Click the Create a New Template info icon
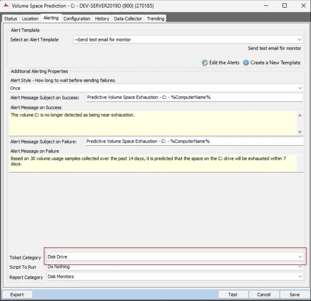The image size is (311, 301). point(246,63)
